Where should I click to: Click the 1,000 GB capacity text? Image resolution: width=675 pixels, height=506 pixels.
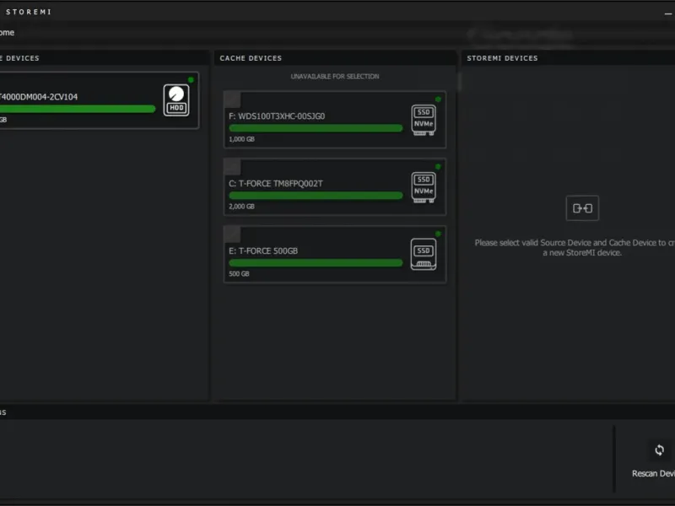pyautogui.click(x=241, y=139)
